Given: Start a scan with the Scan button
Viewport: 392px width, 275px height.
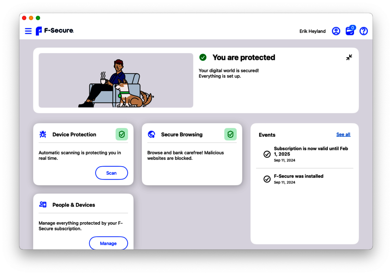Looking at the screenshot, I should pos(111,173).
